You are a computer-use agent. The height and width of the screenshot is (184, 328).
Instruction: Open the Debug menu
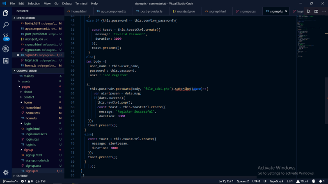67,3
